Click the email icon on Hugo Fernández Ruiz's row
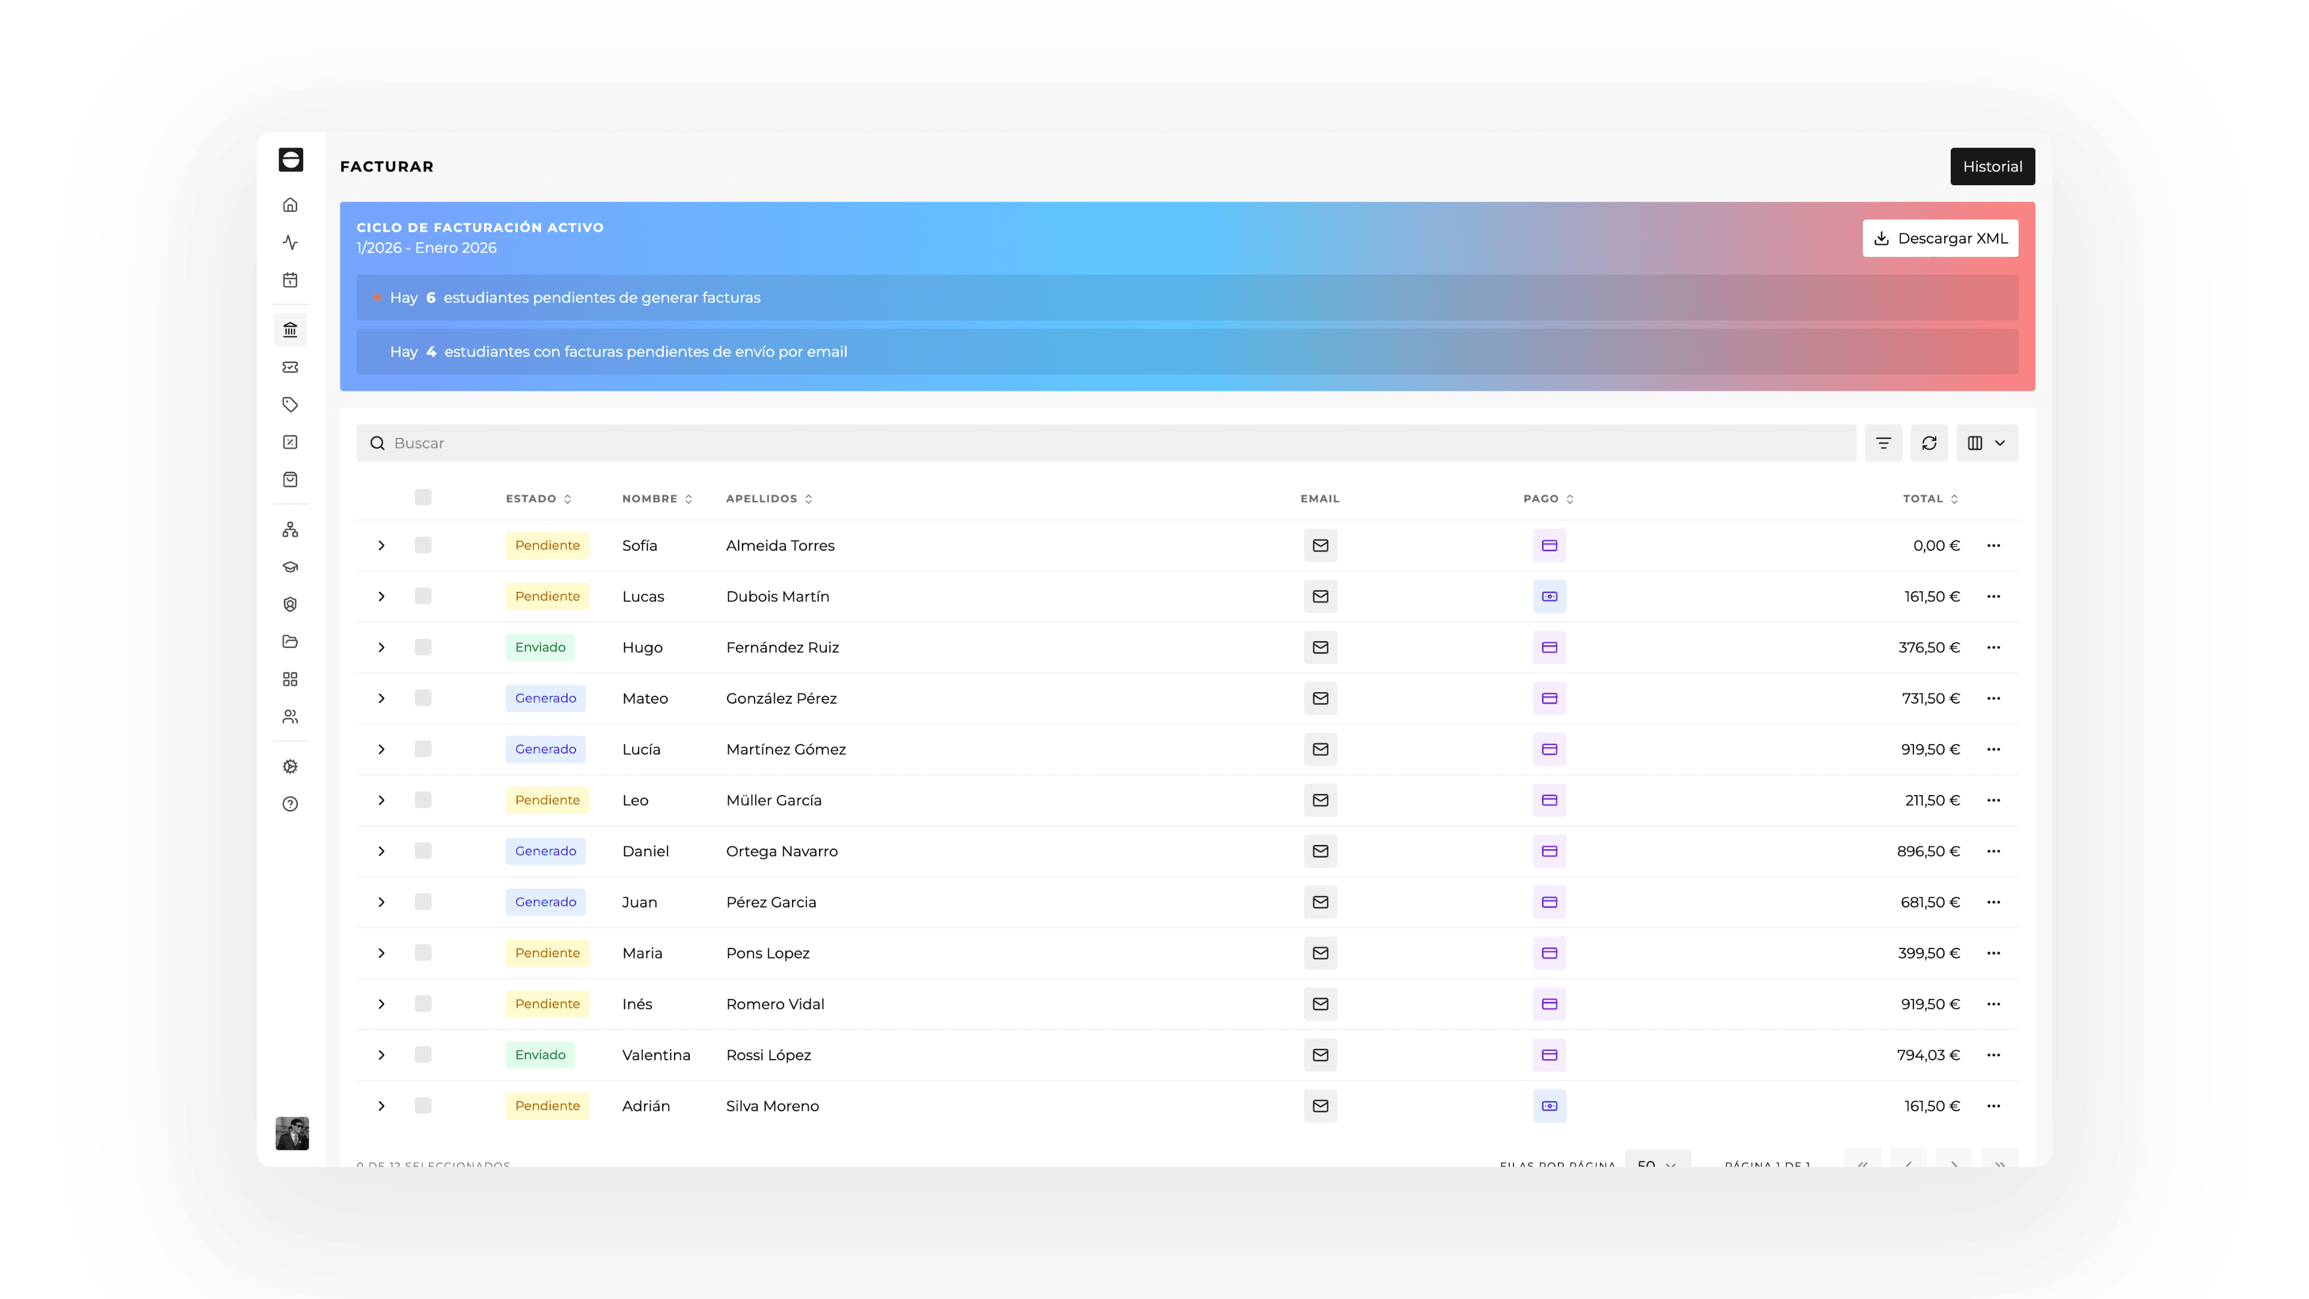This screenshot has width=2309, height=1299. click(1320, 646)
